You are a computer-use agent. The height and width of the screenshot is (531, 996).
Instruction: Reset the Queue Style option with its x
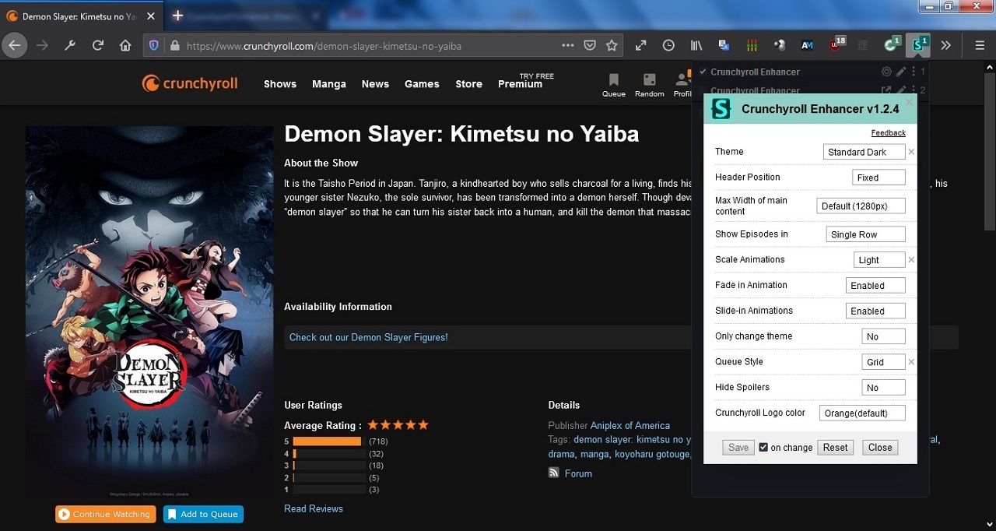[x=911, y=362]
